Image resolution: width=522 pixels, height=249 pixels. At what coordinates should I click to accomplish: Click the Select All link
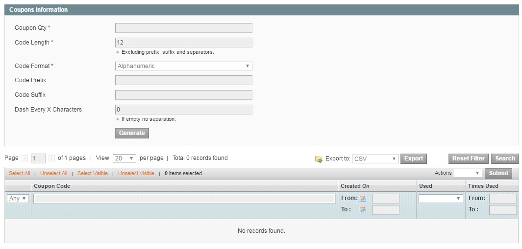point(19,173)
